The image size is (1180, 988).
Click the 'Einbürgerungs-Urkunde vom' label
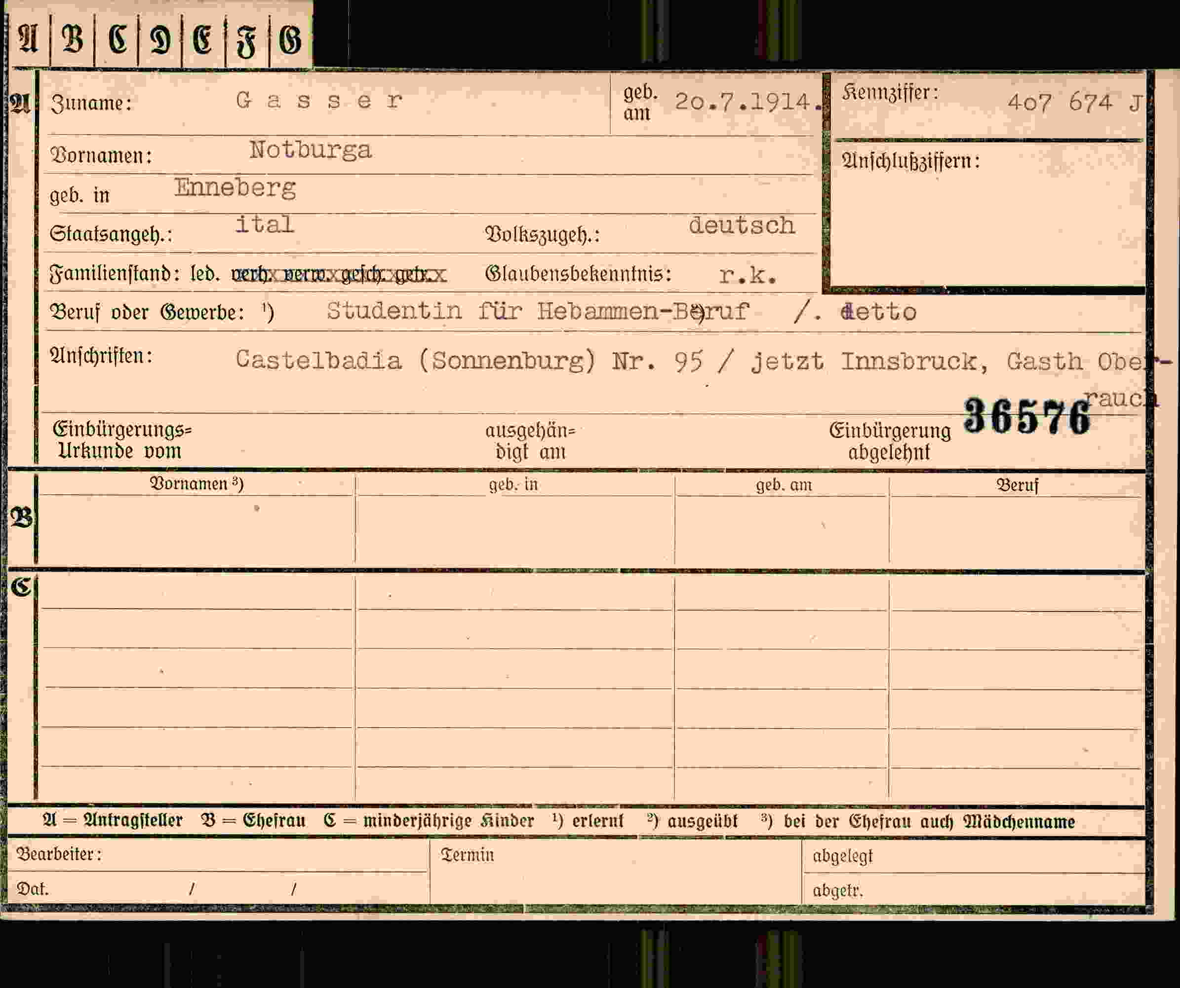tap(121, 440)
